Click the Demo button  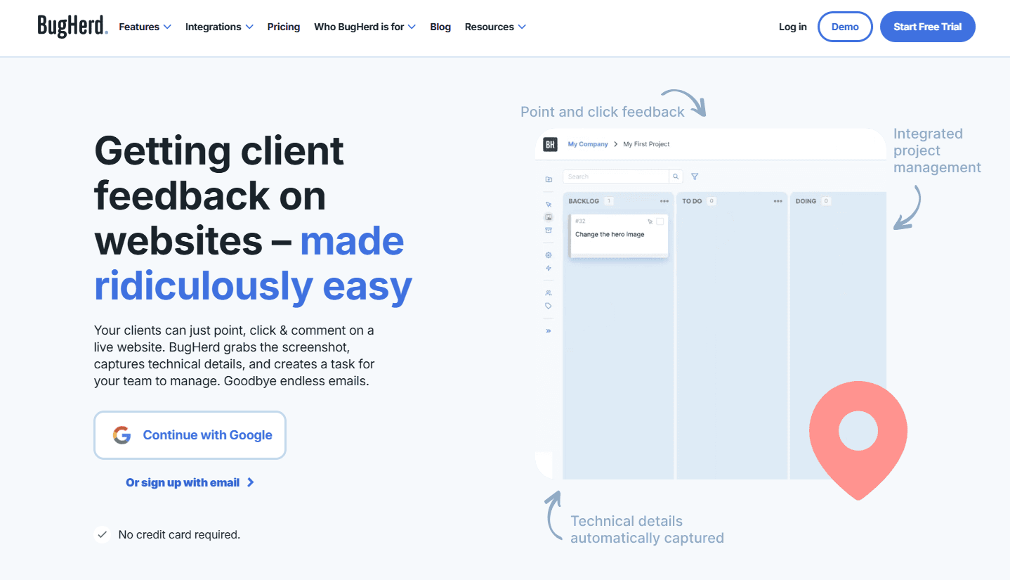[x=845, y=27]
